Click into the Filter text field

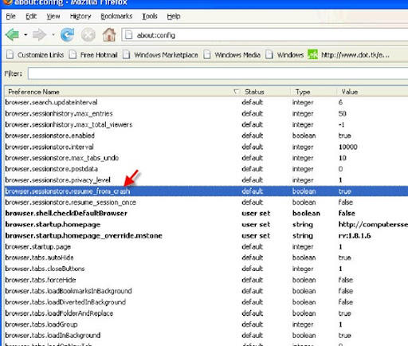tap(218, 73)
